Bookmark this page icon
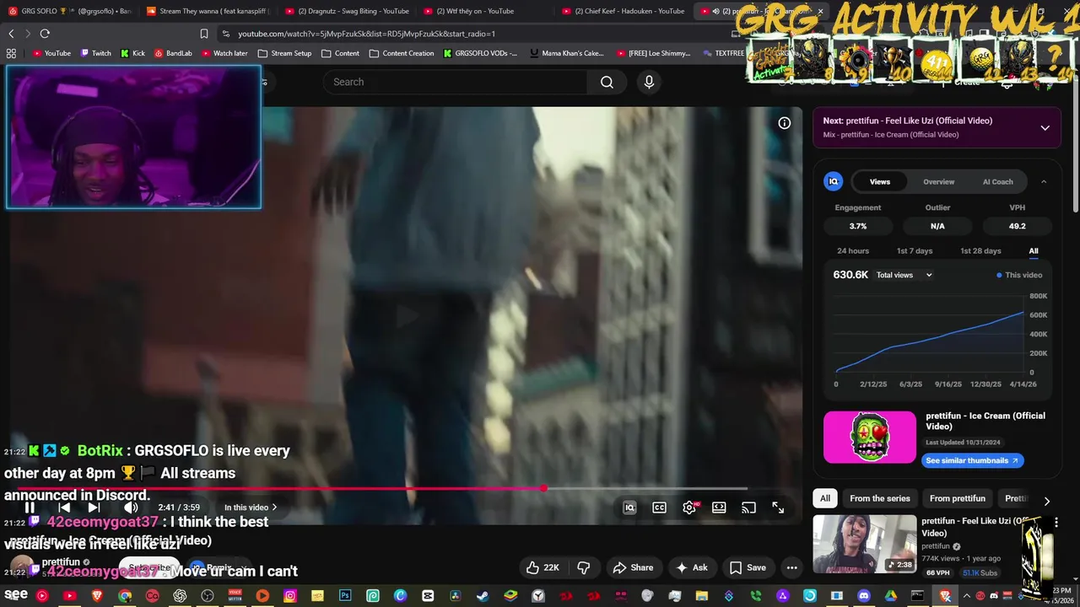Image resolution: width=1080 pixels, height=607 pixels. click(x=204, y=34)
